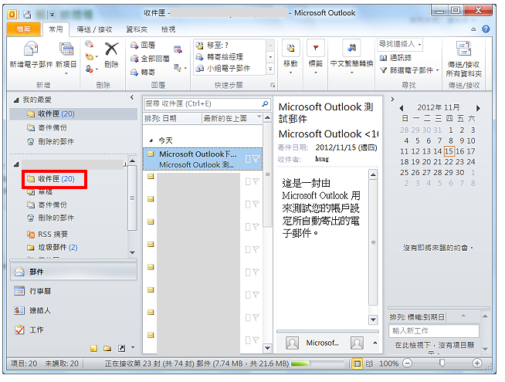Select 垃圾郵件 (2) folder
Image resolution: width=505 pixels, height=382 pixels.
coord(53,248)
